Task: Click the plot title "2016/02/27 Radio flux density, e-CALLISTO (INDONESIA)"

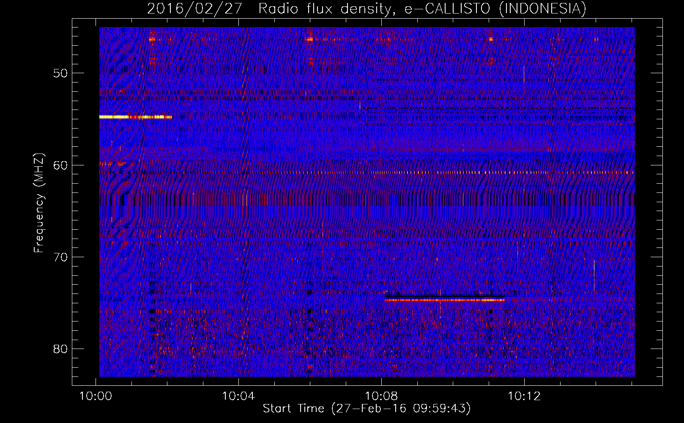Action: tap(367, 8)
